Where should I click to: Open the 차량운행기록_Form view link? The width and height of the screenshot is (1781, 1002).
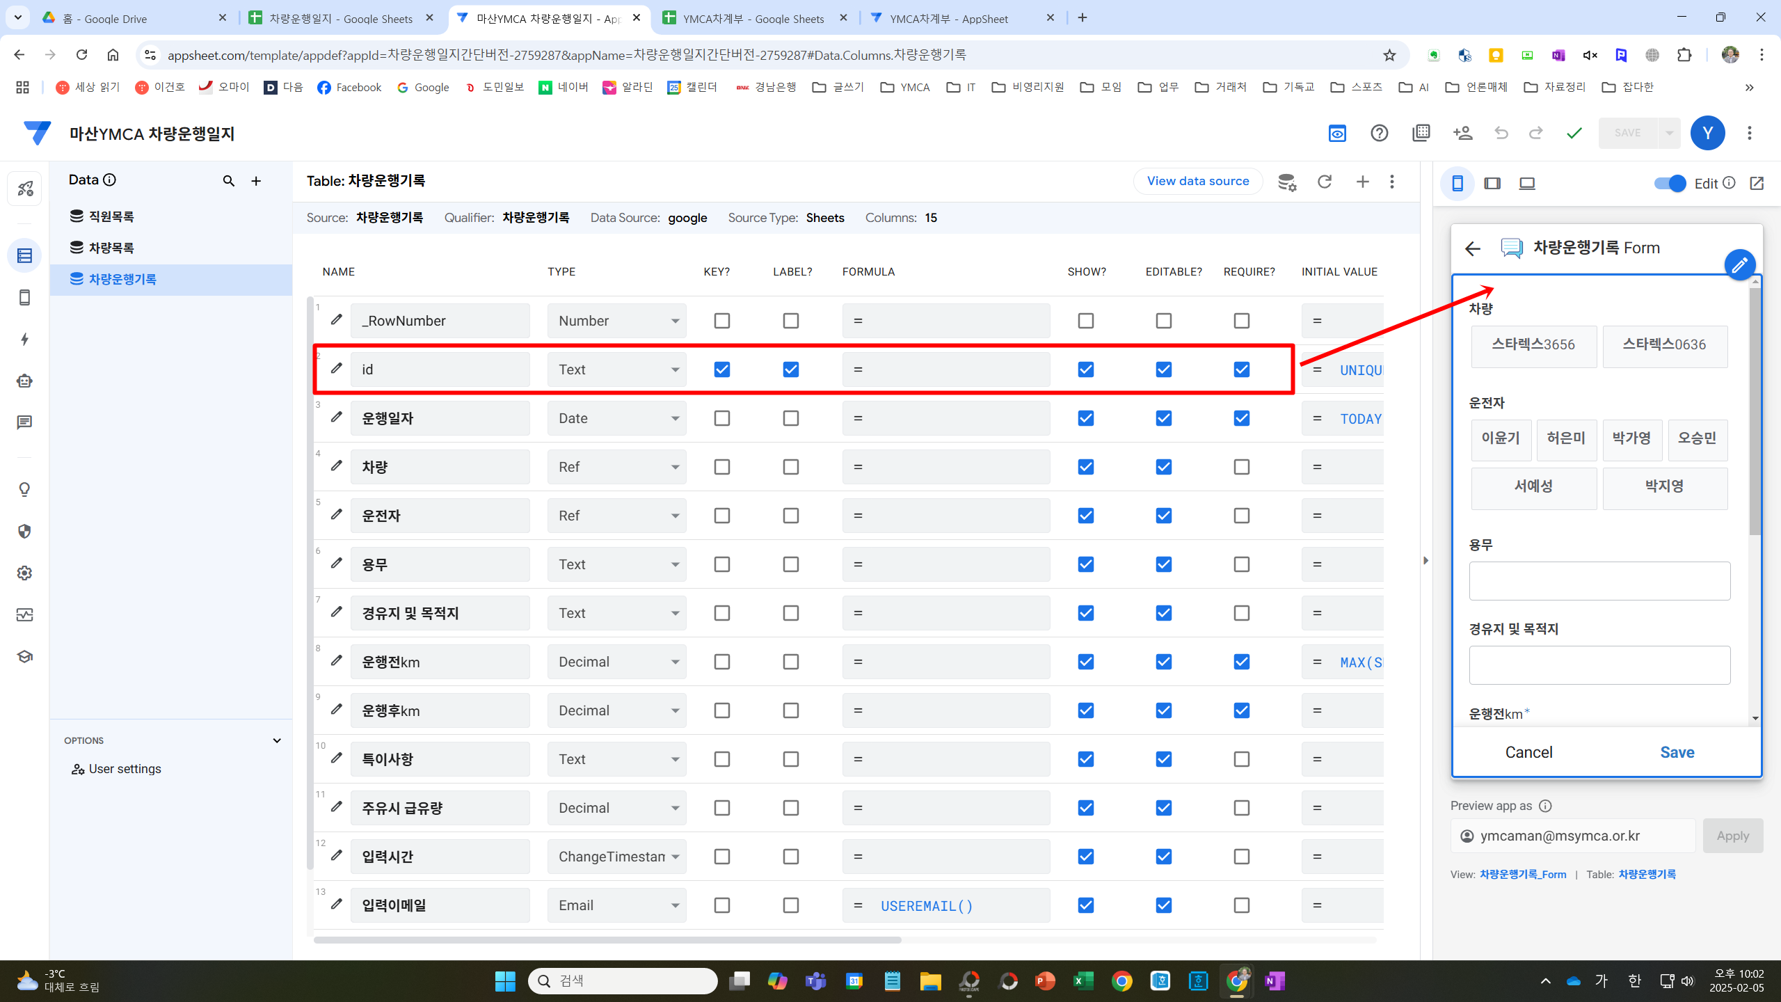1523,875
